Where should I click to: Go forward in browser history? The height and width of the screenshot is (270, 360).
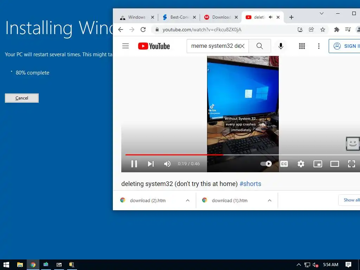point(132,30)
